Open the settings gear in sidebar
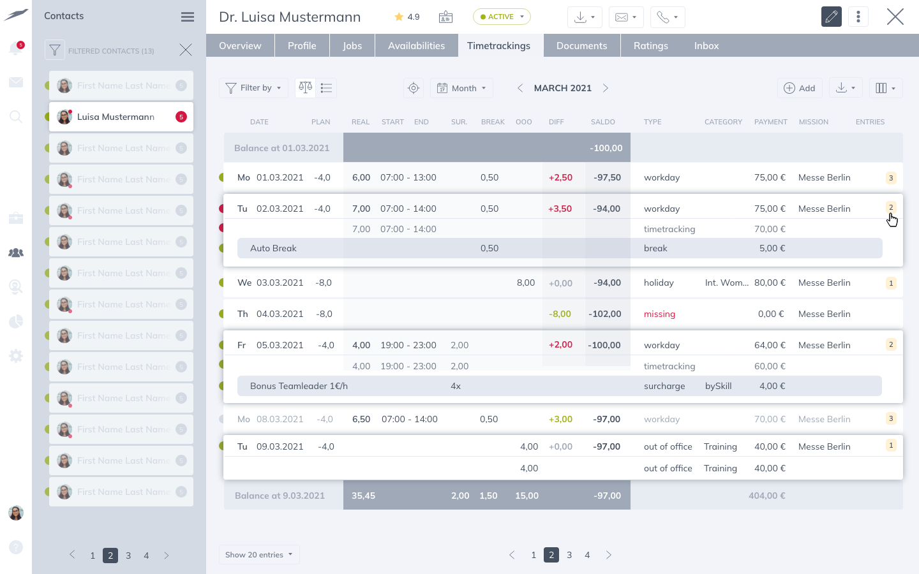Screen dimensions: 919x574 click(x=16, y=356)
